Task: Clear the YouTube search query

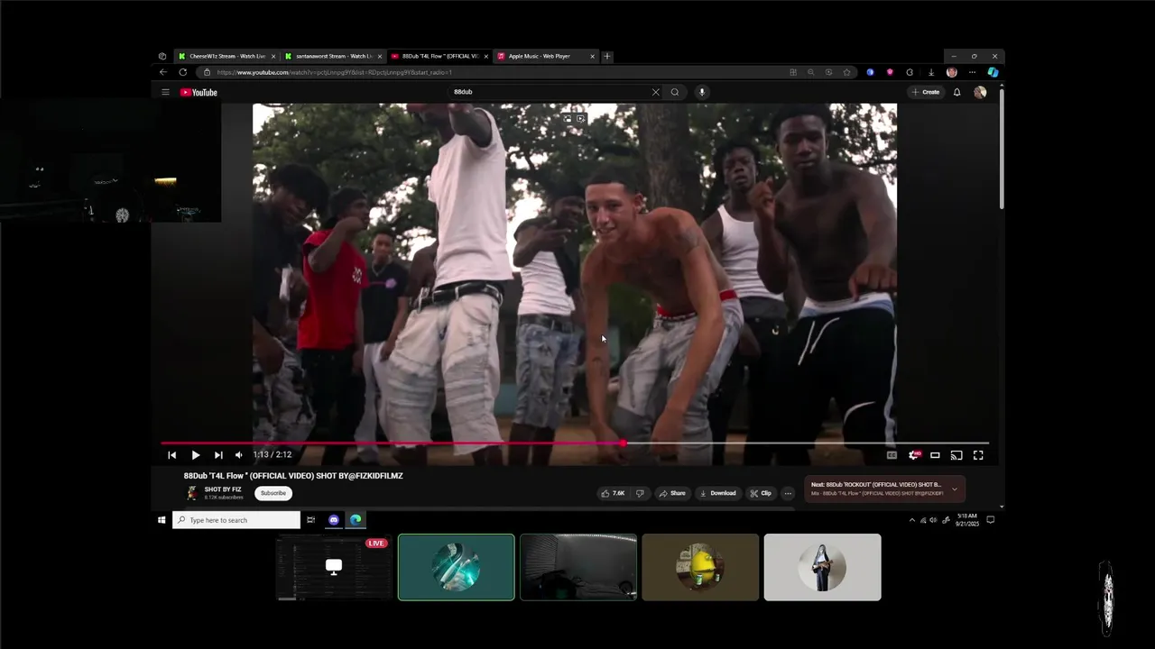Action: tap(655, 92)
